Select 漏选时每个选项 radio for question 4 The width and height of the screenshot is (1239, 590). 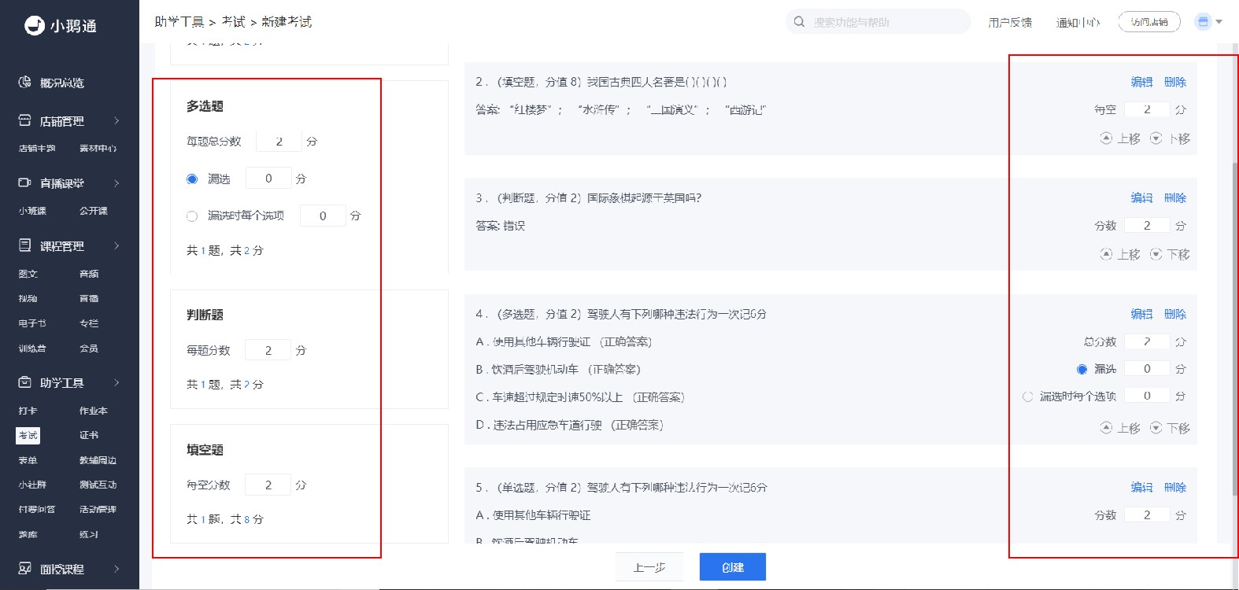click(1027, 396)
